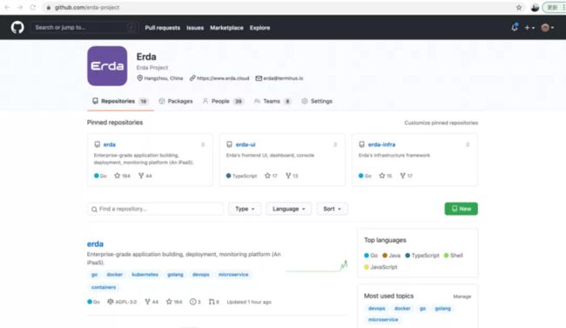Open pinned erda repository link
The image size is (566, 328).
[110, 144]
